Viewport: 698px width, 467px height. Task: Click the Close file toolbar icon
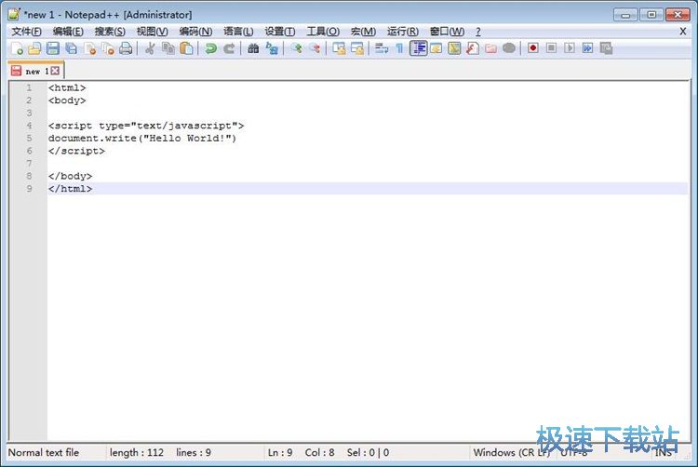[90, 48]
